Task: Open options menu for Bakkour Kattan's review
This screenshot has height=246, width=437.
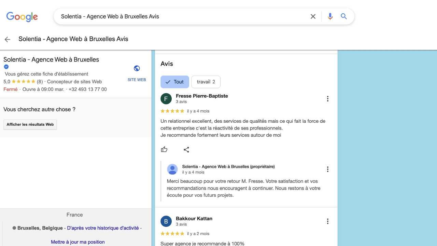Action: tap(328, 221)
